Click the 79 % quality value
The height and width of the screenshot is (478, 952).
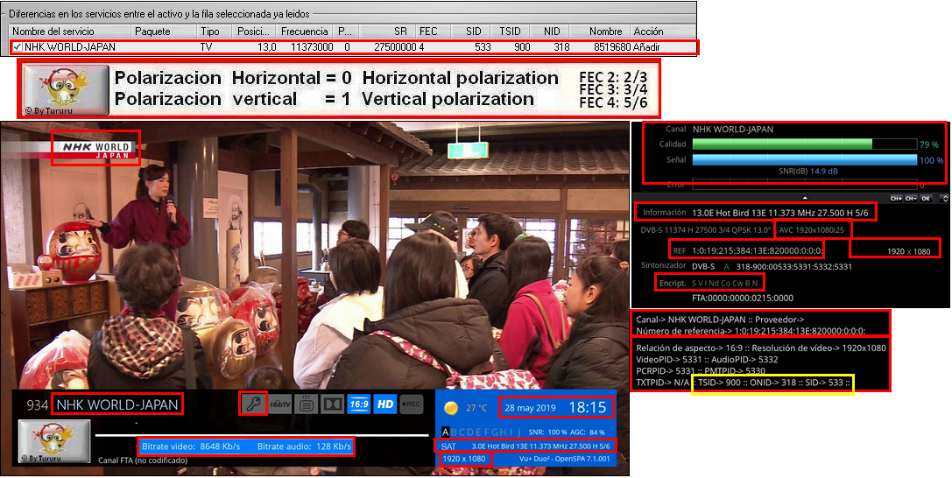[x=929, y=144]
